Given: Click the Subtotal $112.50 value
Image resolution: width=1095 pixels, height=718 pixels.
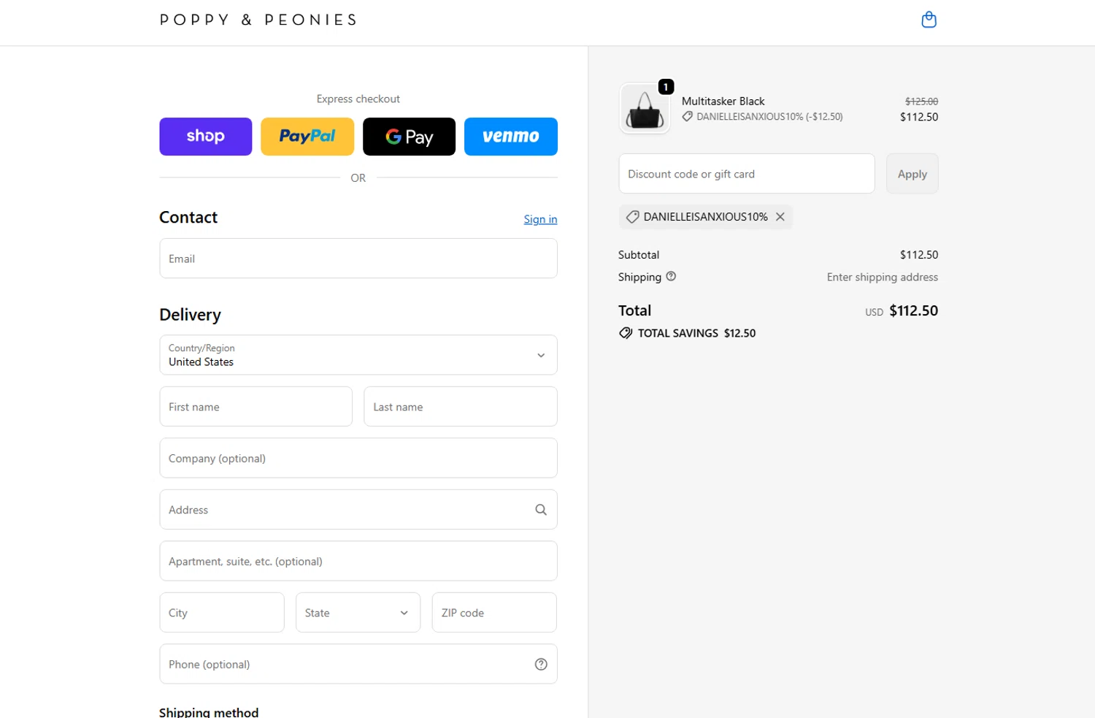Looking at the screenshot, I should point(919,255).
